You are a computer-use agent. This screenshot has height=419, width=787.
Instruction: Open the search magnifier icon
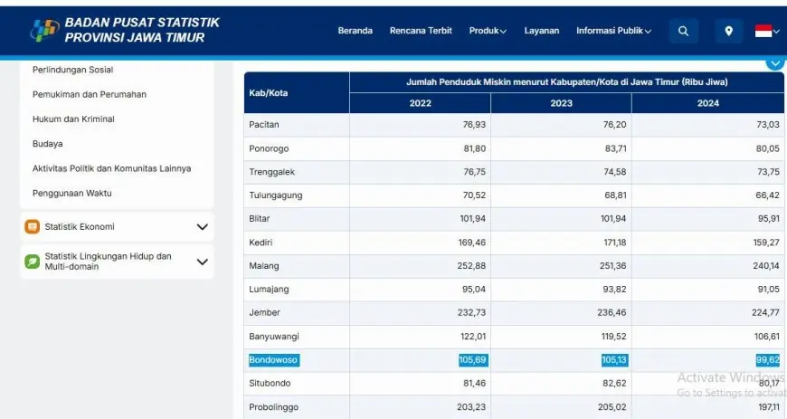[683, 31]
